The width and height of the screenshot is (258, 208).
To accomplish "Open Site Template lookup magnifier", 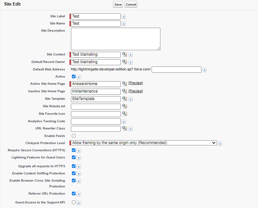I will click(x=124, y=99).
